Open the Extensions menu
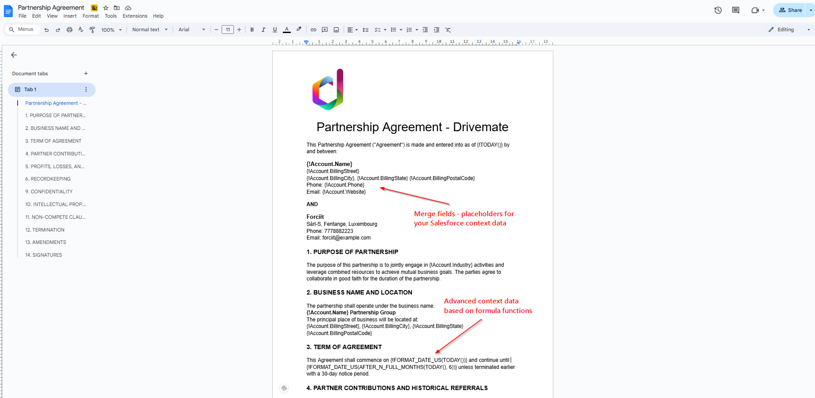This screenshot has height=398, width=815. 135,16
